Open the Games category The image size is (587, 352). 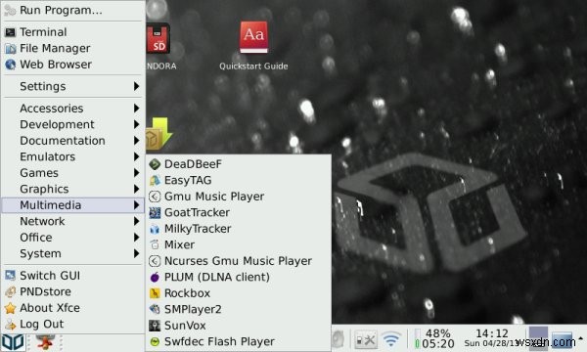pyautogui.click(x=73, y=173)
